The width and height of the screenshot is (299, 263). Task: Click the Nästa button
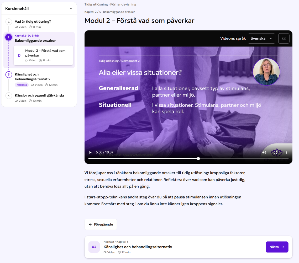click(277, 247)
